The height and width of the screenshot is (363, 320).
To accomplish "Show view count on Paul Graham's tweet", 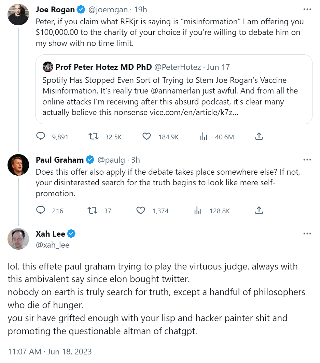I will [x=198, y=211].
